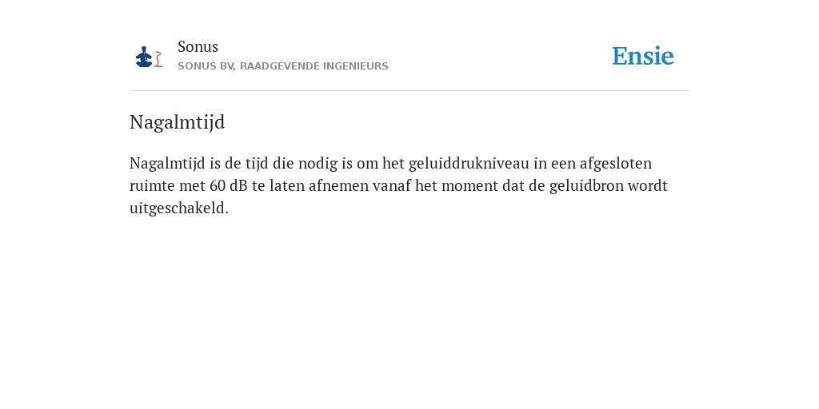Click the word 'afgesloten' in the paragraph
819x409 pixels.
coord(616,164)
